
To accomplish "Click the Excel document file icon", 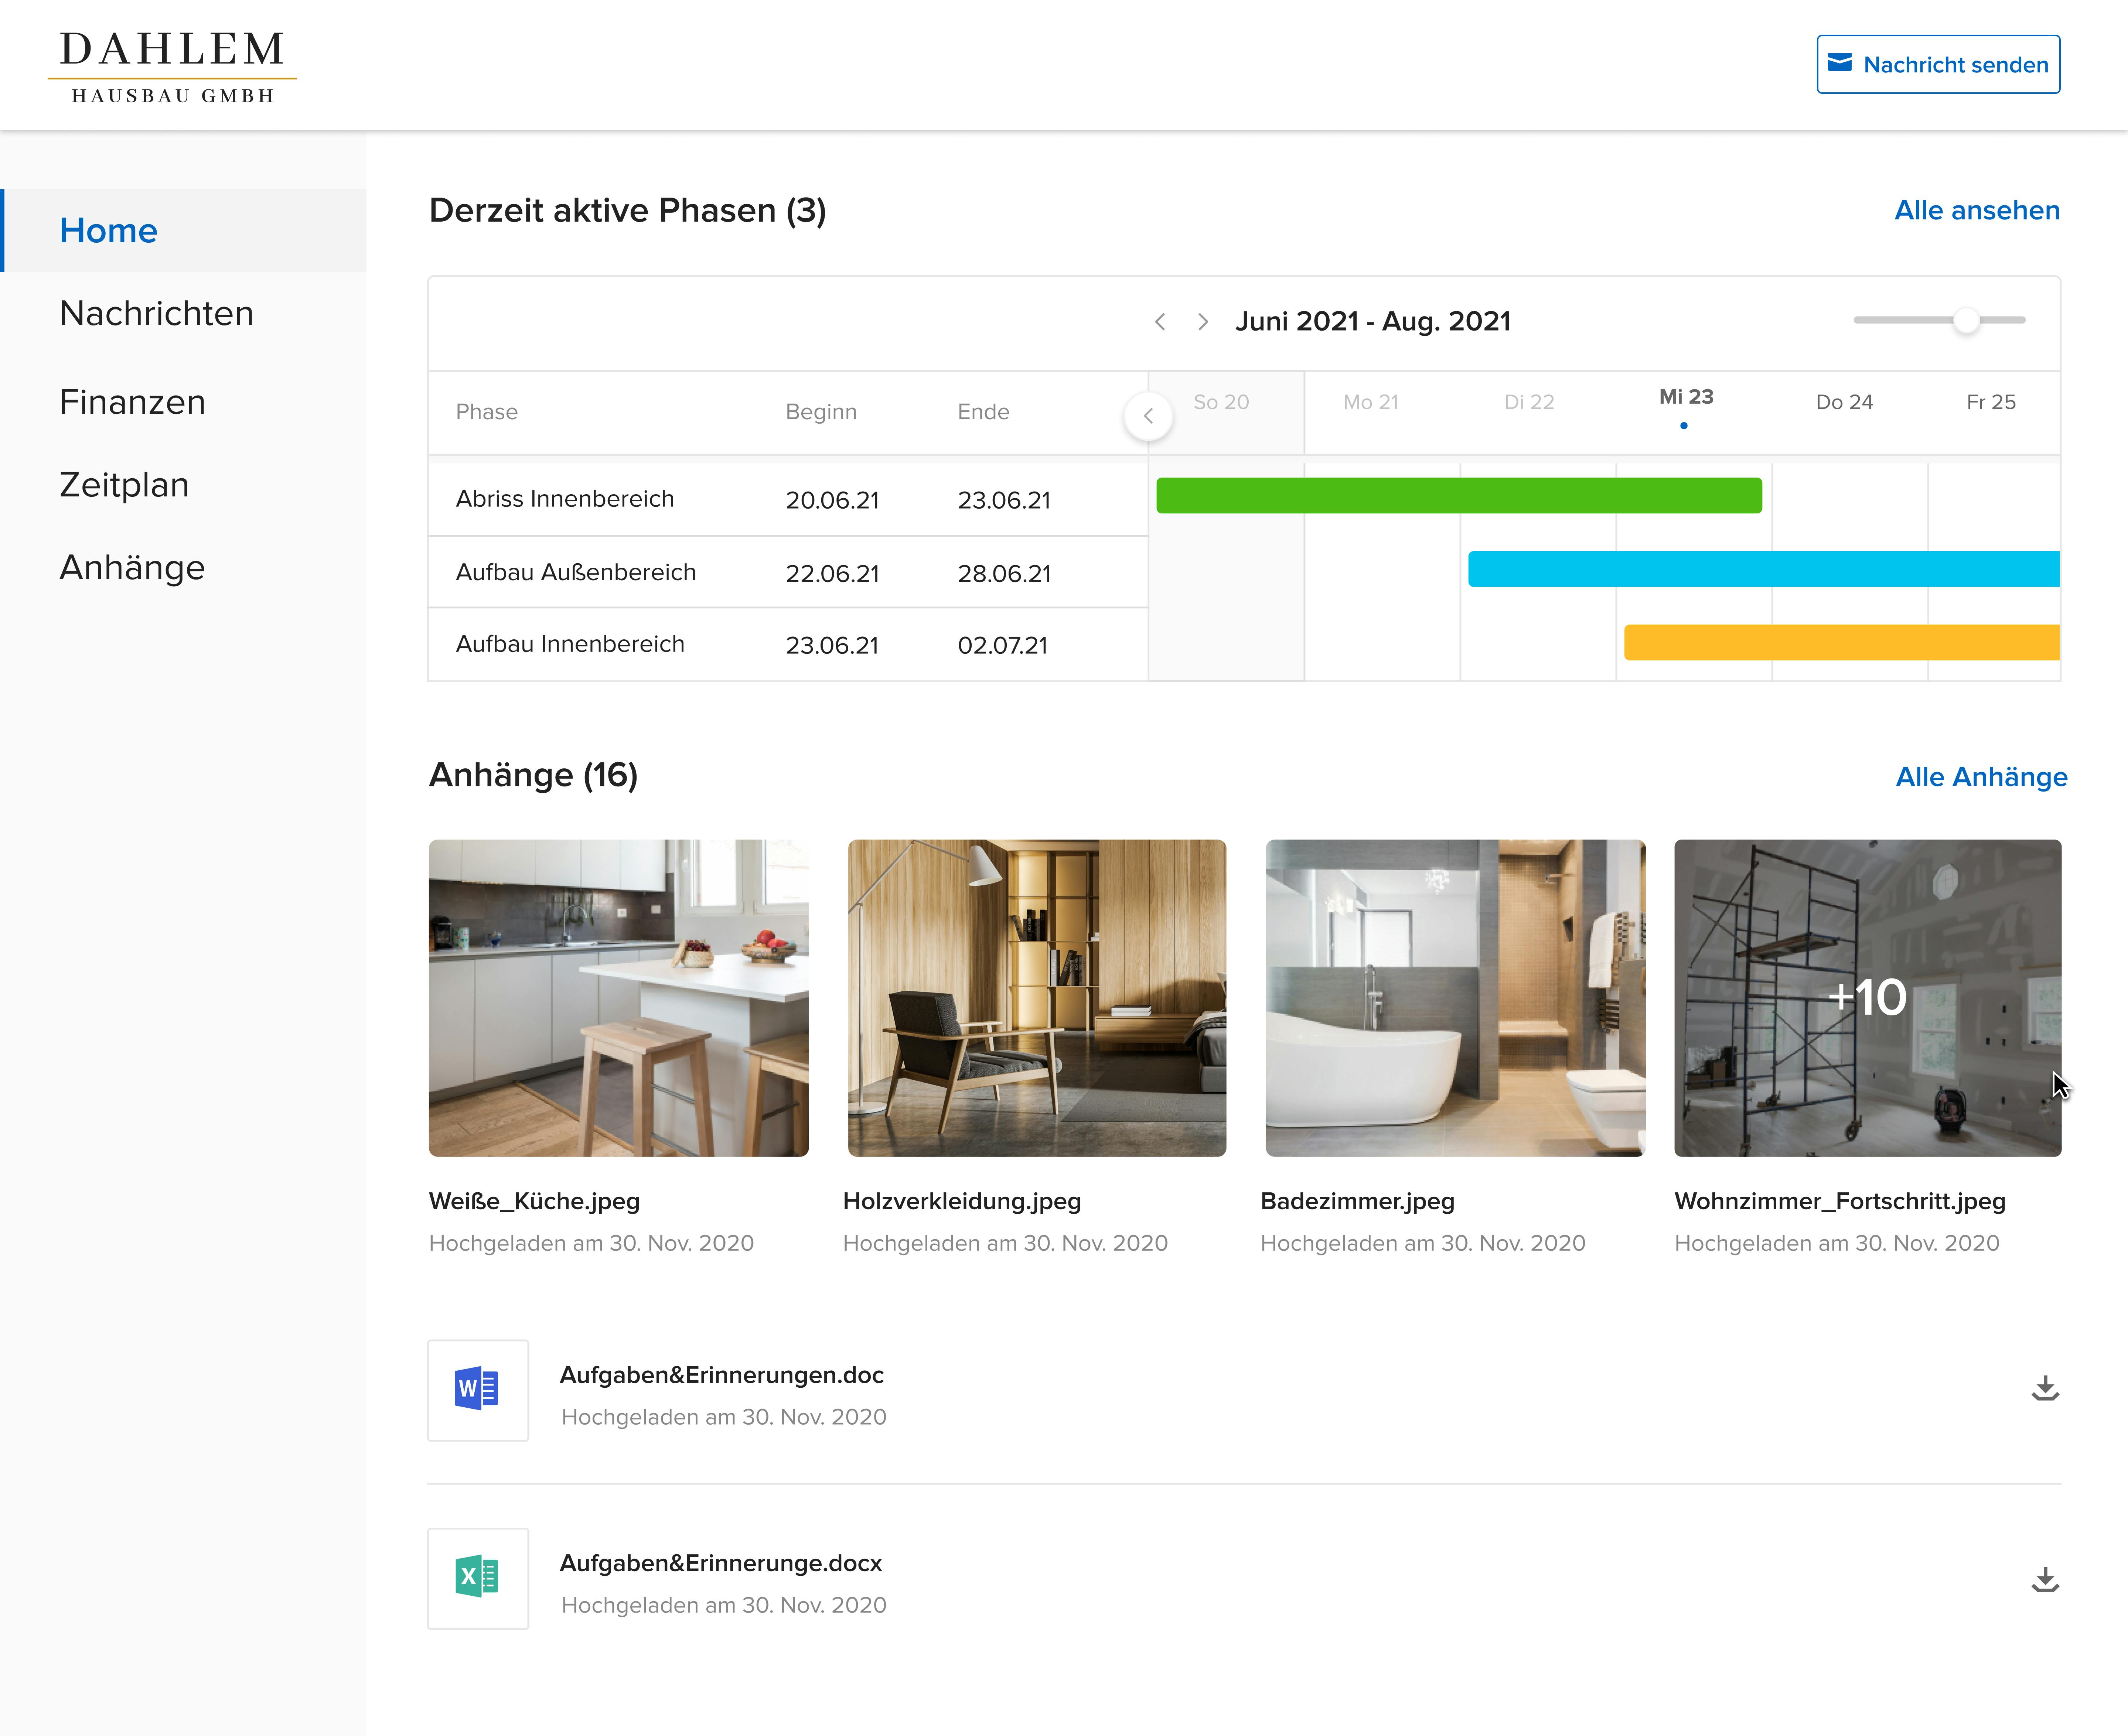I will point(478,1578).
